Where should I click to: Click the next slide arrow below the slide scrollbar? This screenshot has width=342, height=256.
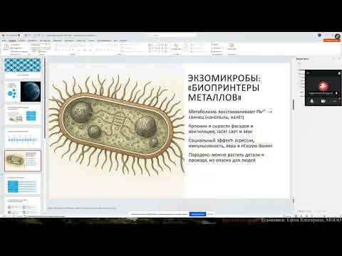[x=294, y=202]
